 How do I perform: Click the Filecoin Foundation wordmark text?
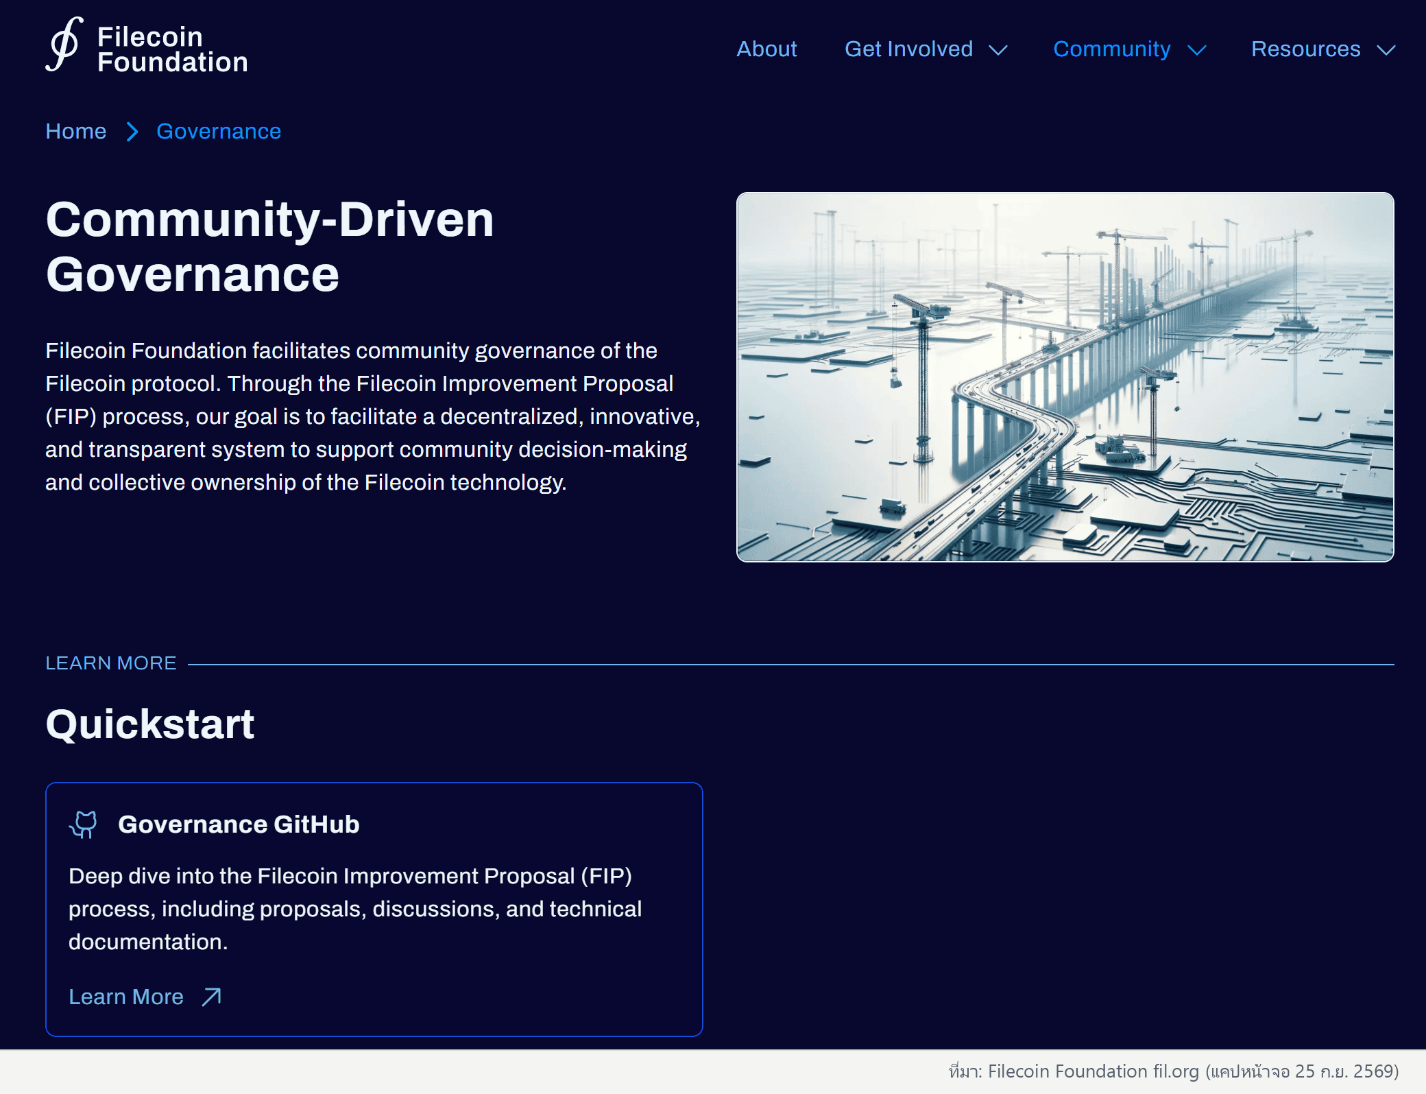(x=172, y=49)
